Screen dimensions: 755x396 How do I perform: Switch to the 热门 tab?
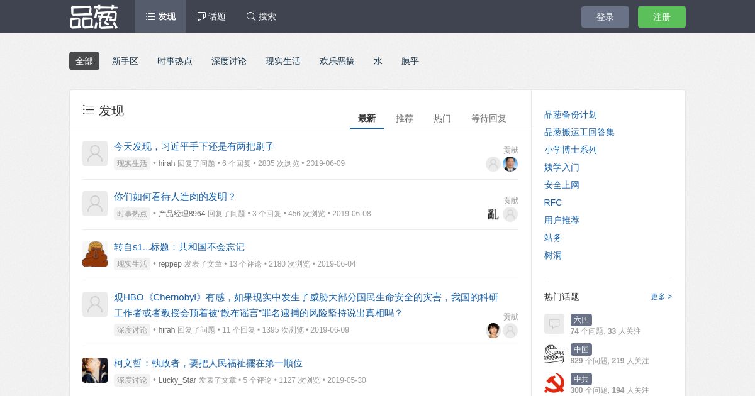(442, 118)
